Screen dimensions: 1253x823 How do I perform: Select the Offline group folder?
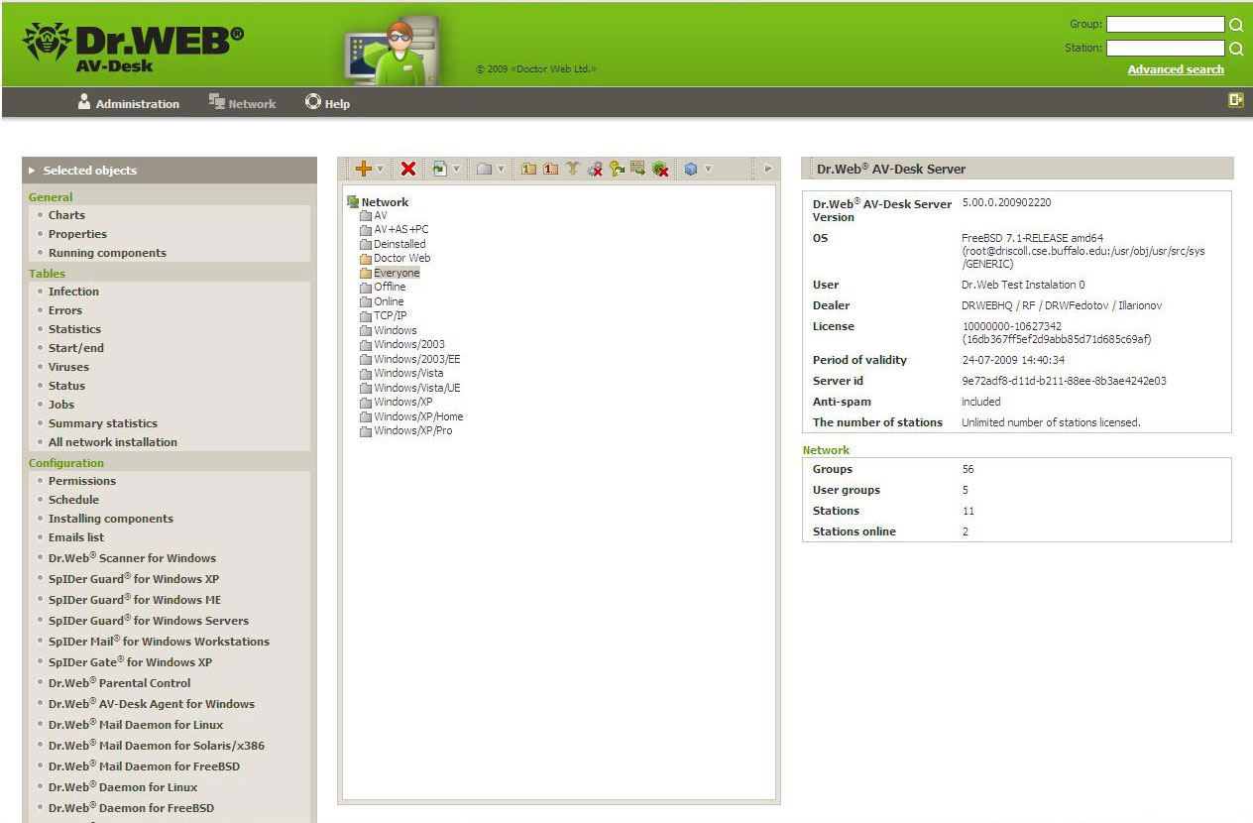pos(383,287)
